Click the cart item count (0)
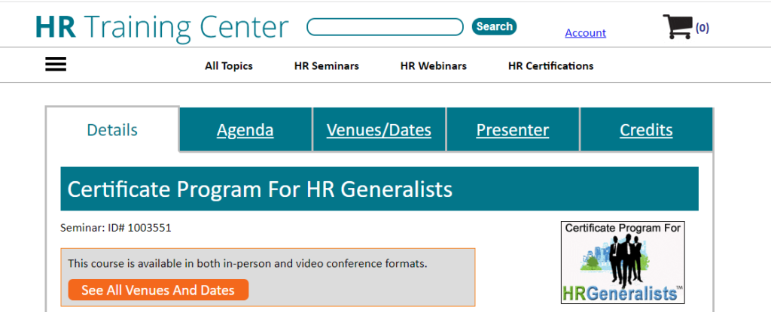771x312 pixels. [x=702, y=28]
